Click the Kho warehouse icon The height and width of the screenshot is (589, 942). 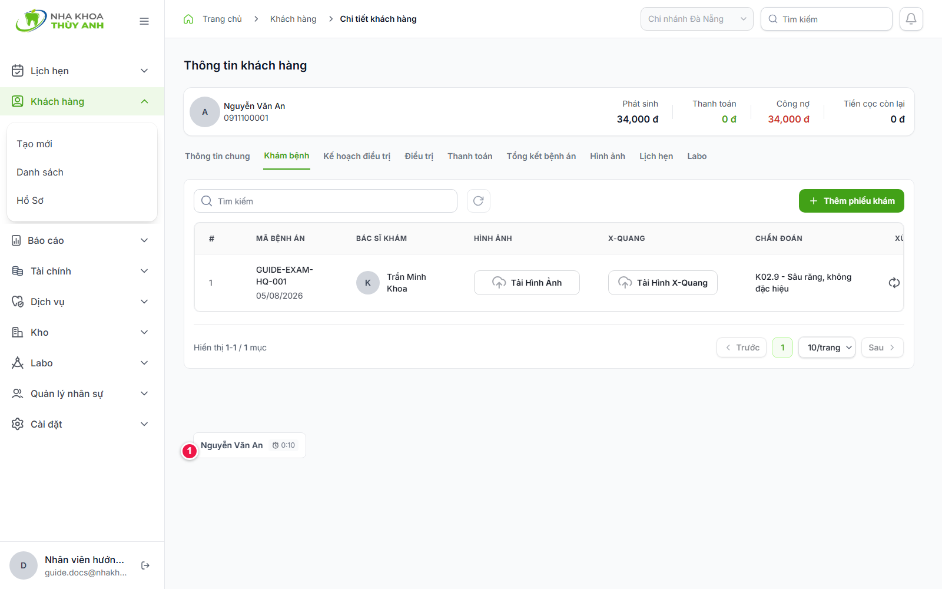tap(18, 332)
